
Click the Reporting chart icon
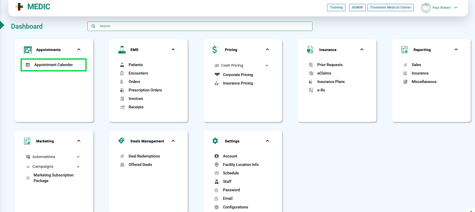[405, 50]
